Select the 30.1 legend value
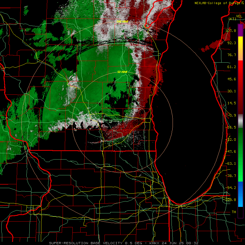Screen dimensions: 245x245 coord(232,91)
